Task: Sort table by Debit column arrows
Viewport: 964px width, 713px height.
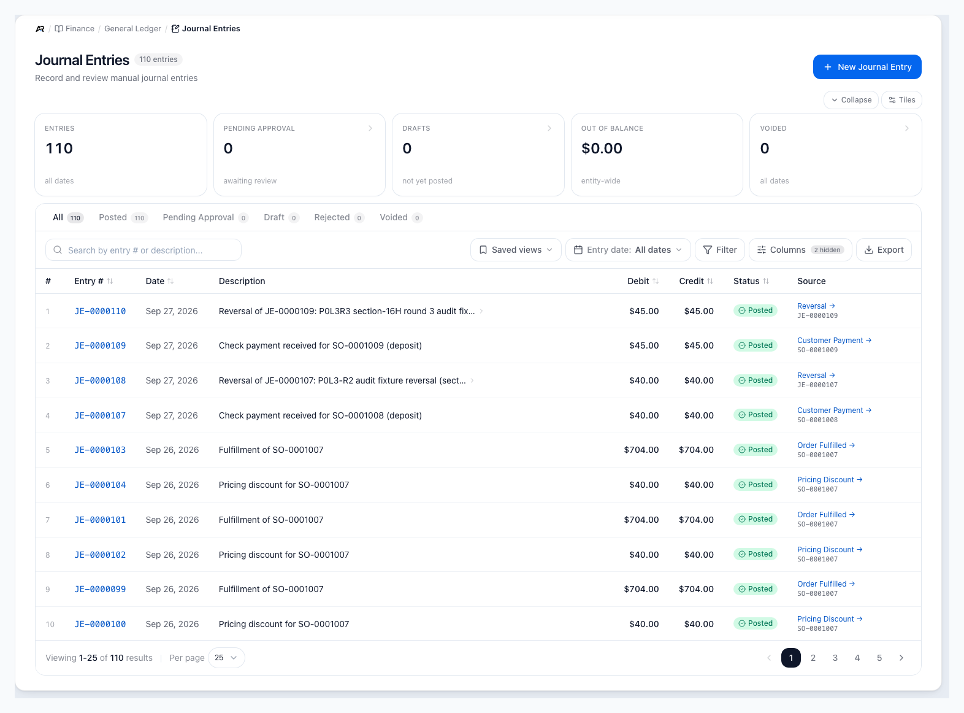Action: point(656,281)
